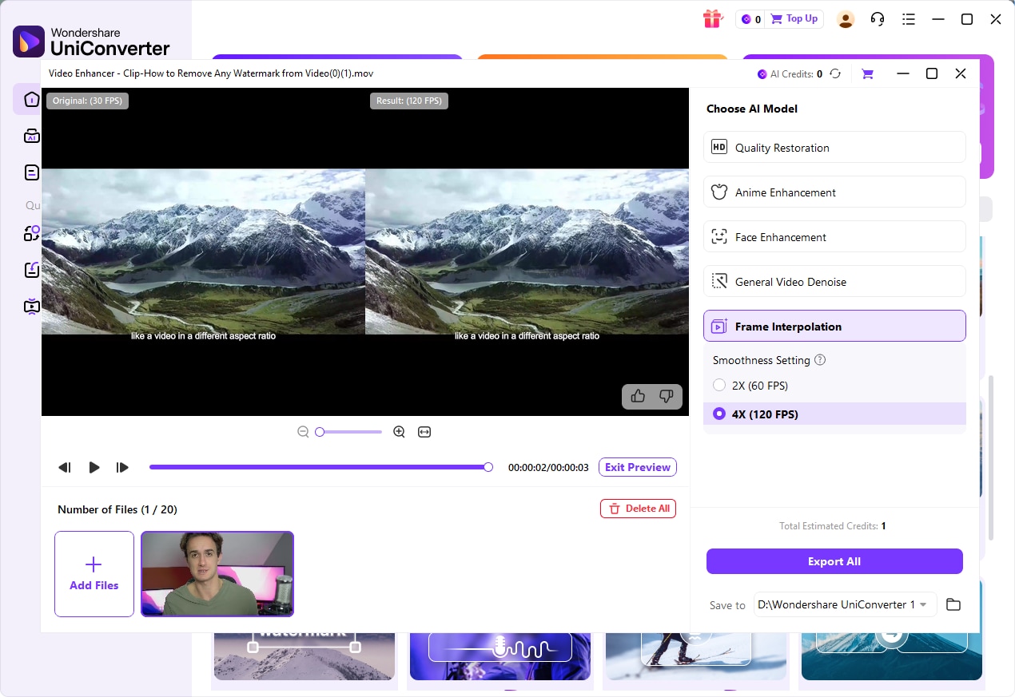Image resolution: width=1015 pixels, height=697 pixels.
Task: Give a thumbs up to the result
Action: point(638,396)
